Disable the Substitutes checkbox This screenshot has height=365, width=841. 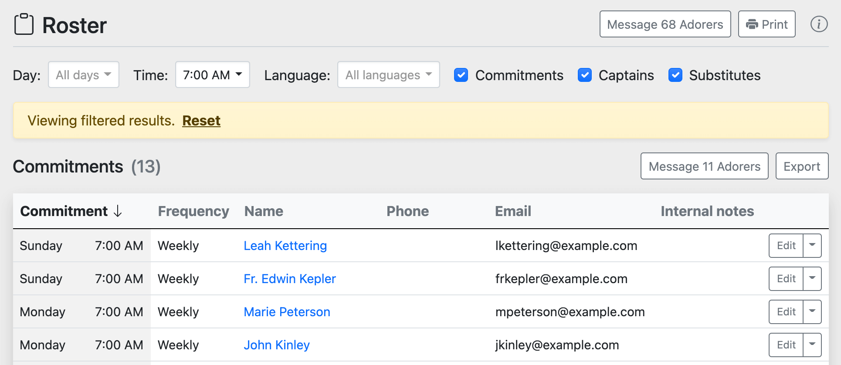(x=675, y=75)
